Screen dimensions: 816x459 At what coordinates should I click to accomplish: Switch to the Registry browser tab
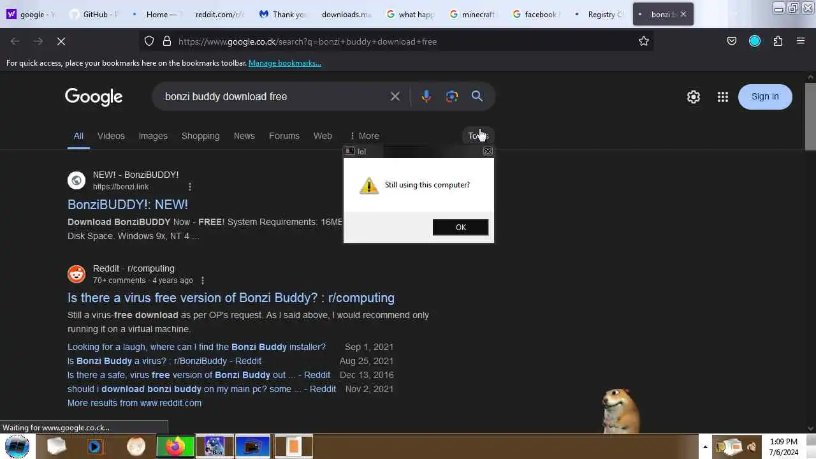pos(599,14)
